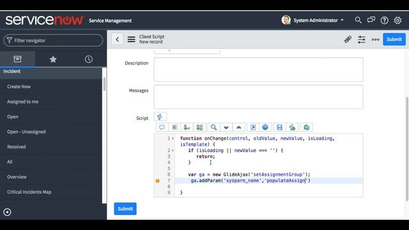Click the form vertical scrollbar
409x230 pixels.
tap(407, 149)
